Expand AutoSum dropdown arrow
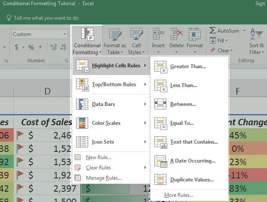 (244, 31)
